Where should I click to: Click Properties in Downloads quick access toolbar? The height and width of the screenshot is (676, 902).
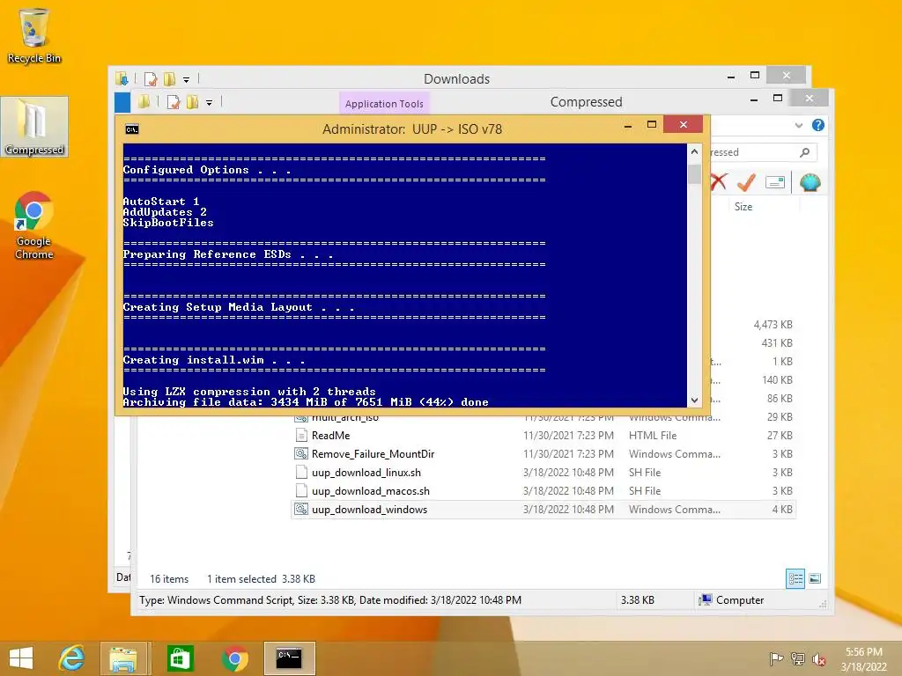click(x=151, y=78)
